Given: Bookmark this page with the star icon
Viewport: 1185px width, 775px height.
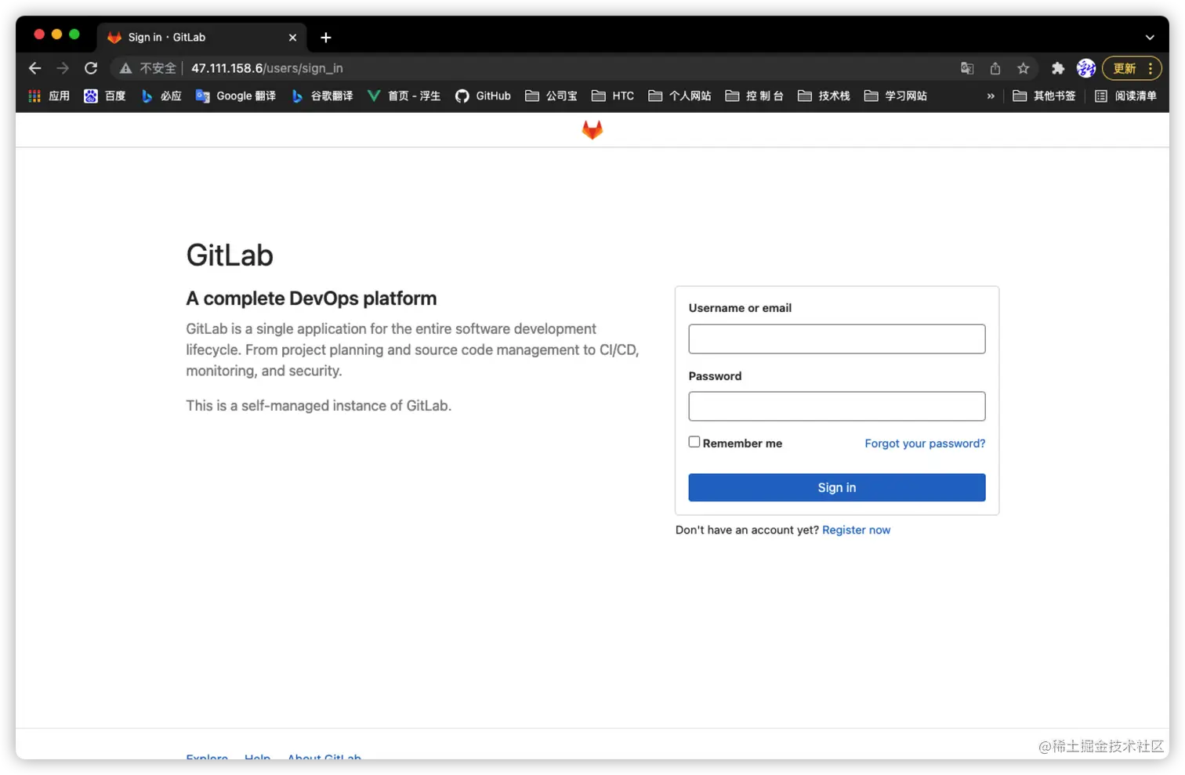Looking at the screenshot, I should coord(1023,68).
